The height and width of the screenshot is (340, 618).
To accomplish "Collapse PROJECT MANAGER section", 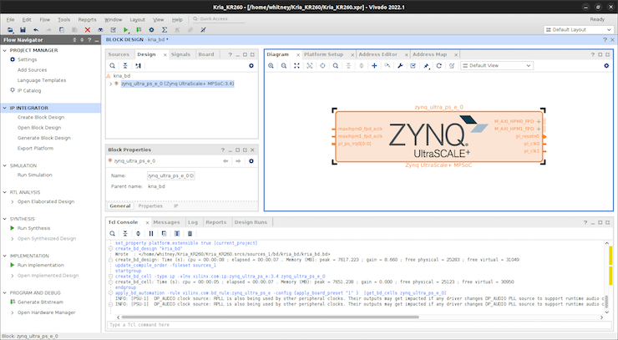I will pos(5,50).
